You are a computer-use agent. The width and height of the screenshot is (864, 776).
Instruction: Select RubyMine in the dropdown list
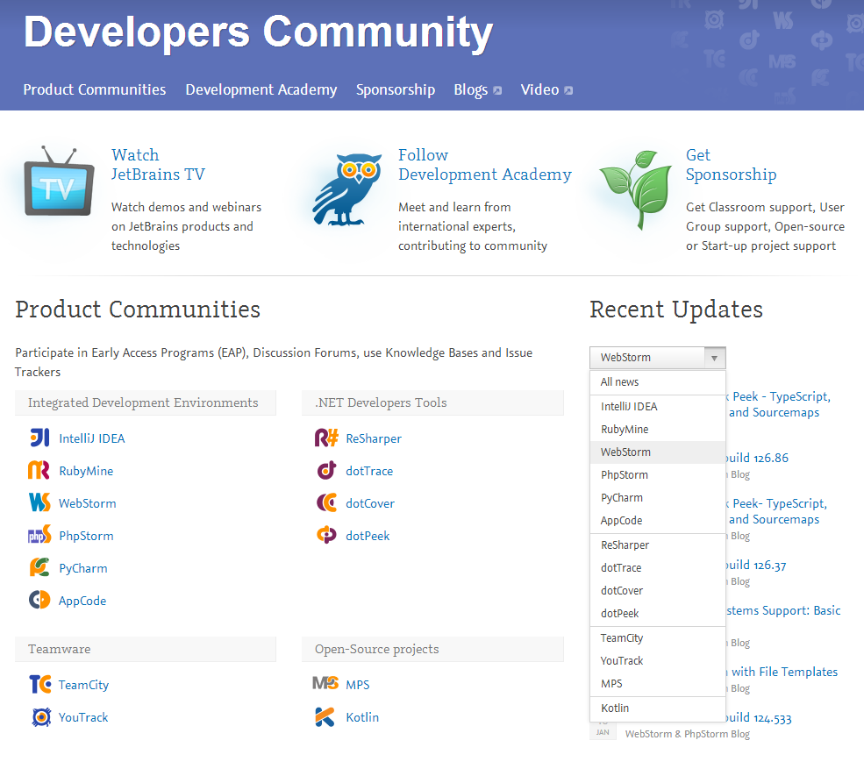click(x=657, y=429)
